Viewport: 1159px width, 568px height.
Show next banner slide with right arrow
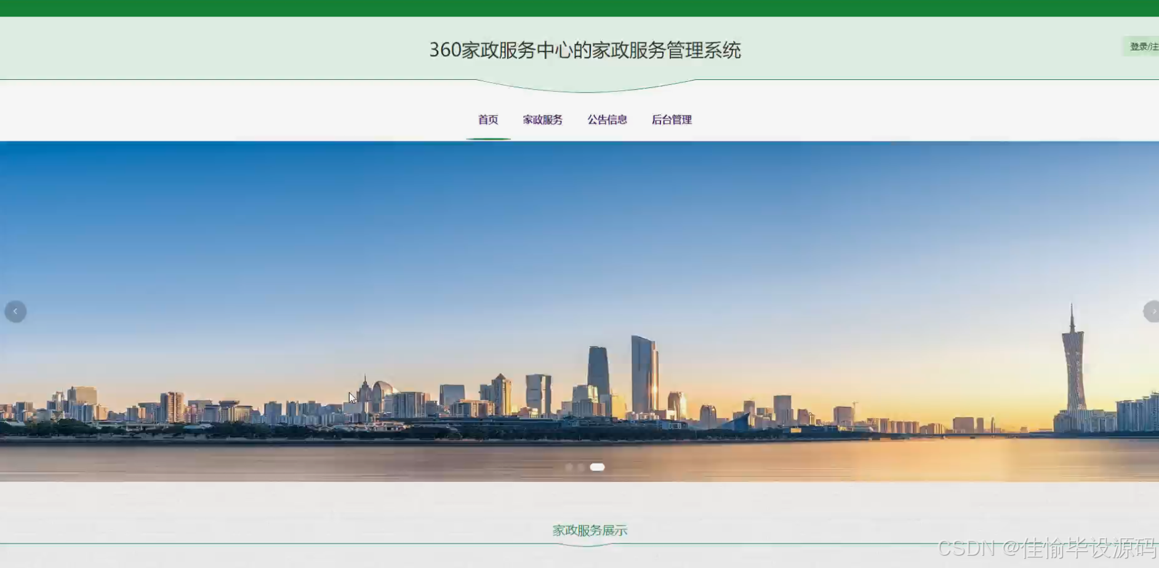coord(1151,312)
